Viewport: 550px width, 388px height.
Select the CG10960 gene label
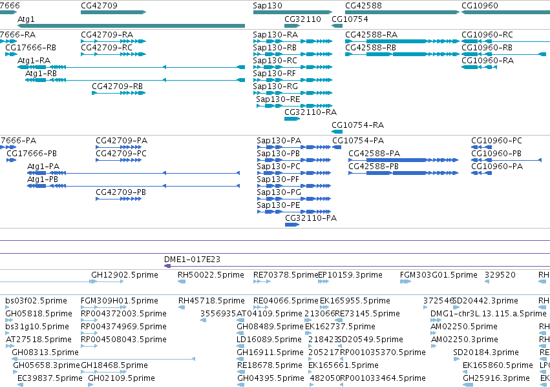tap(480, 6)
